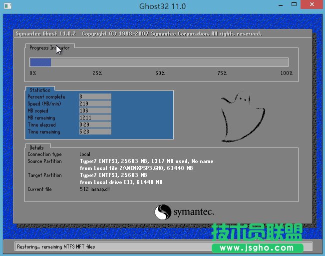Click the Ghost32 window icon in title bar
This screenshot has width=325, height=256.
click(7, 6)
